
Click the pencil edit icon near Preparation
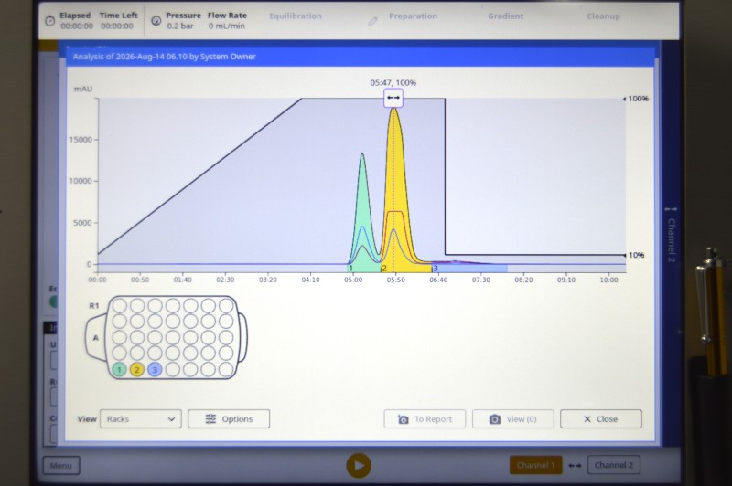[x=372, y=21]
